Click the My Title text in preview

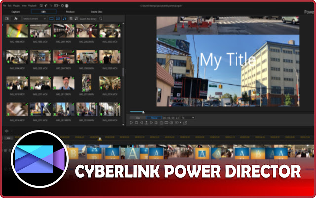pos(228,60)
